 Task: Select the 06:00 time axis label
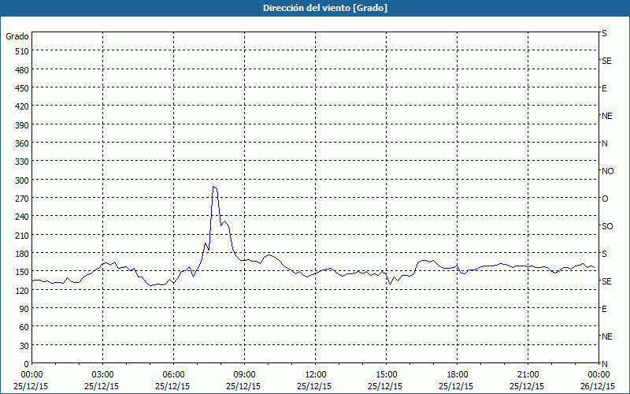[173, 375]
